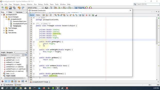The image size is (160, 90).
Task: Open the Navigate menu
Action: (x=16, y=4)
